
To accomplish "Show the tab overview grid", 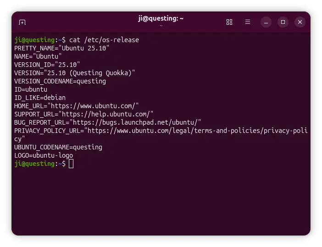I will [229, 22].
